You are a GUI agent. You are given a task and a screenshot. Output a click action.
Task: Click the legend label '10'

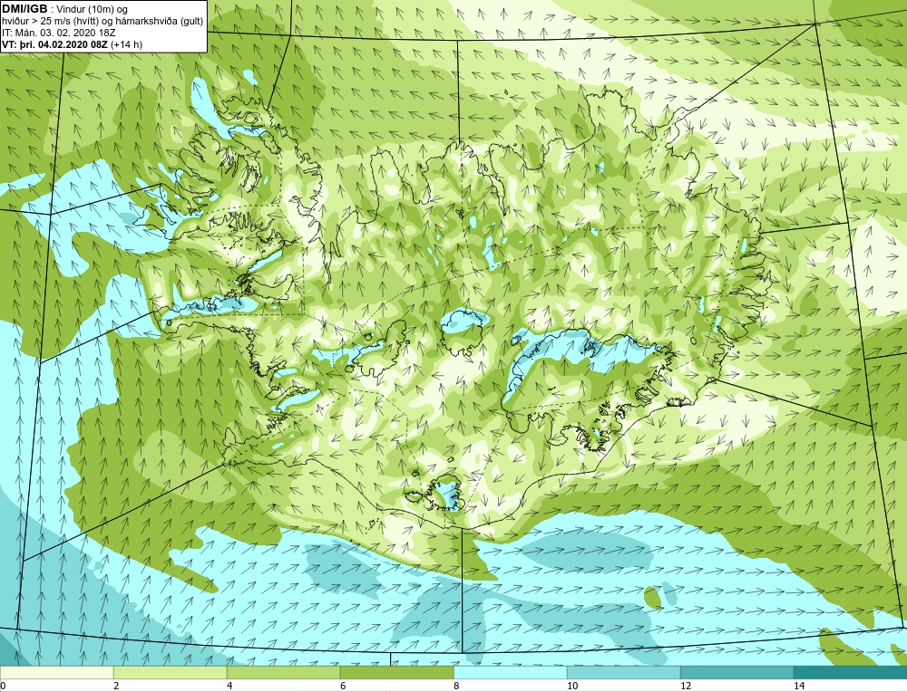(572, 686)
